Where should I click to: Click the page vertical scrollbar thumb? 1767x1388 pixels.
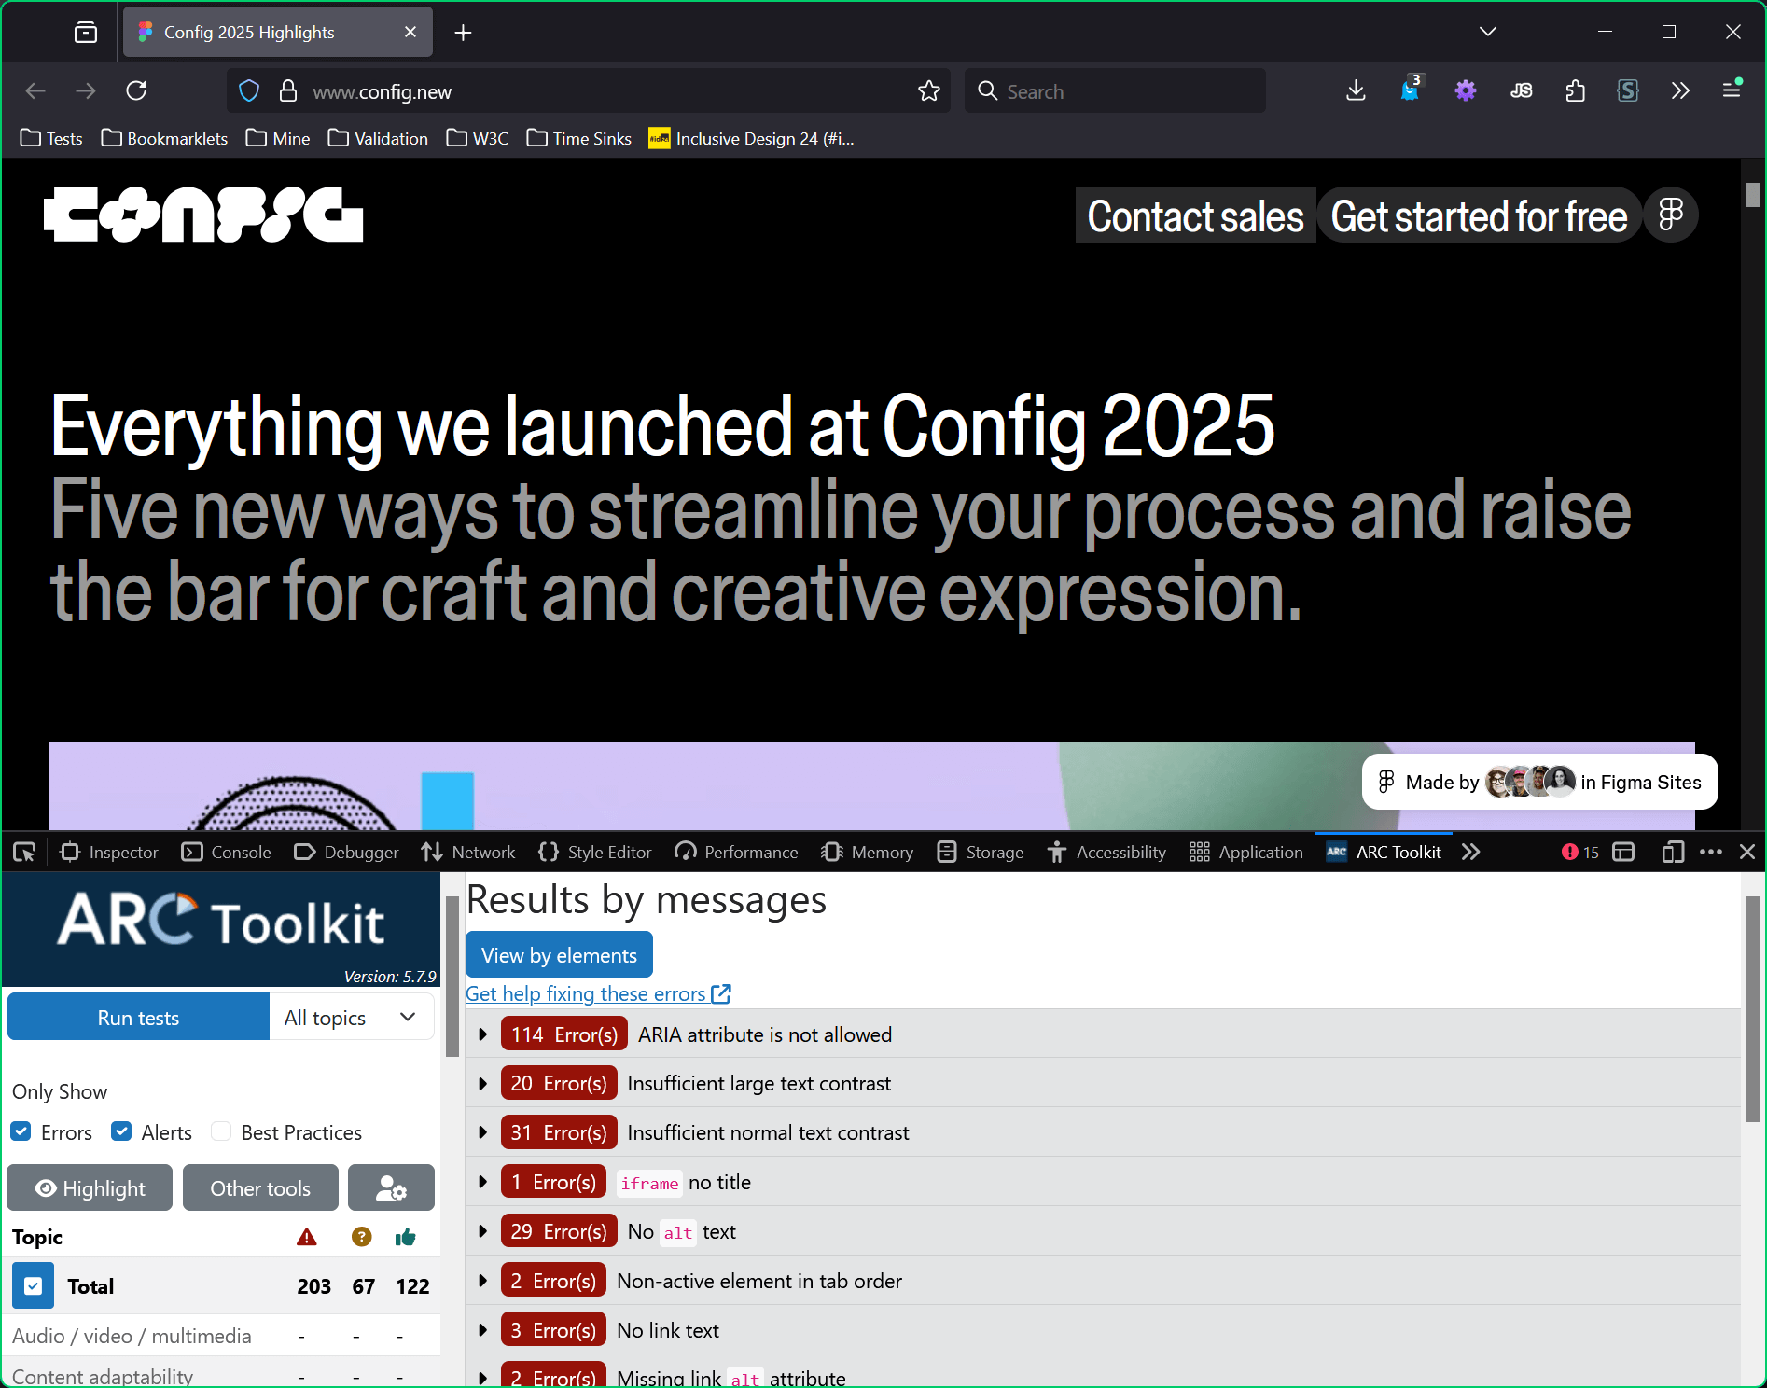pyautogui.click(x=1753, y=194)
